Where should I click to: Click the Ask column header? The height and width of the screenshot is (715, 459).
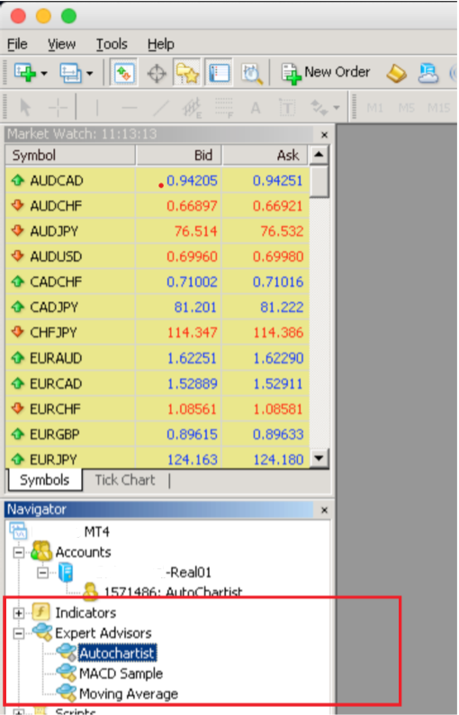coord(265,156)
